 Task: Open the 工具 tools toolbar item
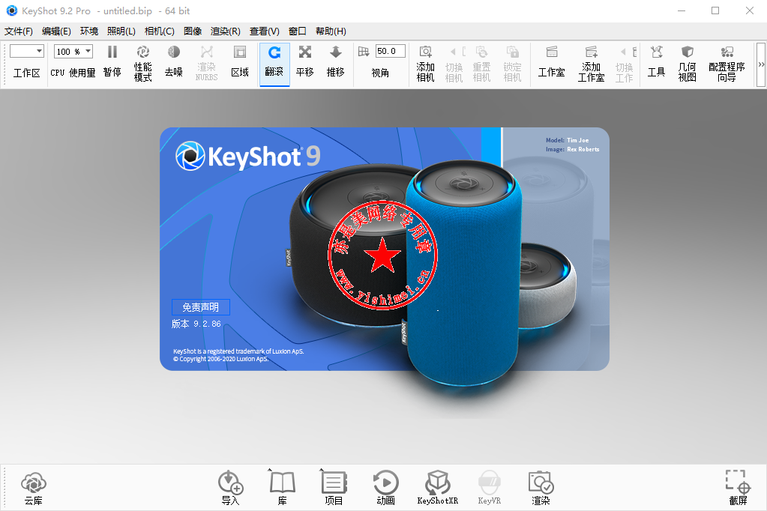(x=657, y=64)
